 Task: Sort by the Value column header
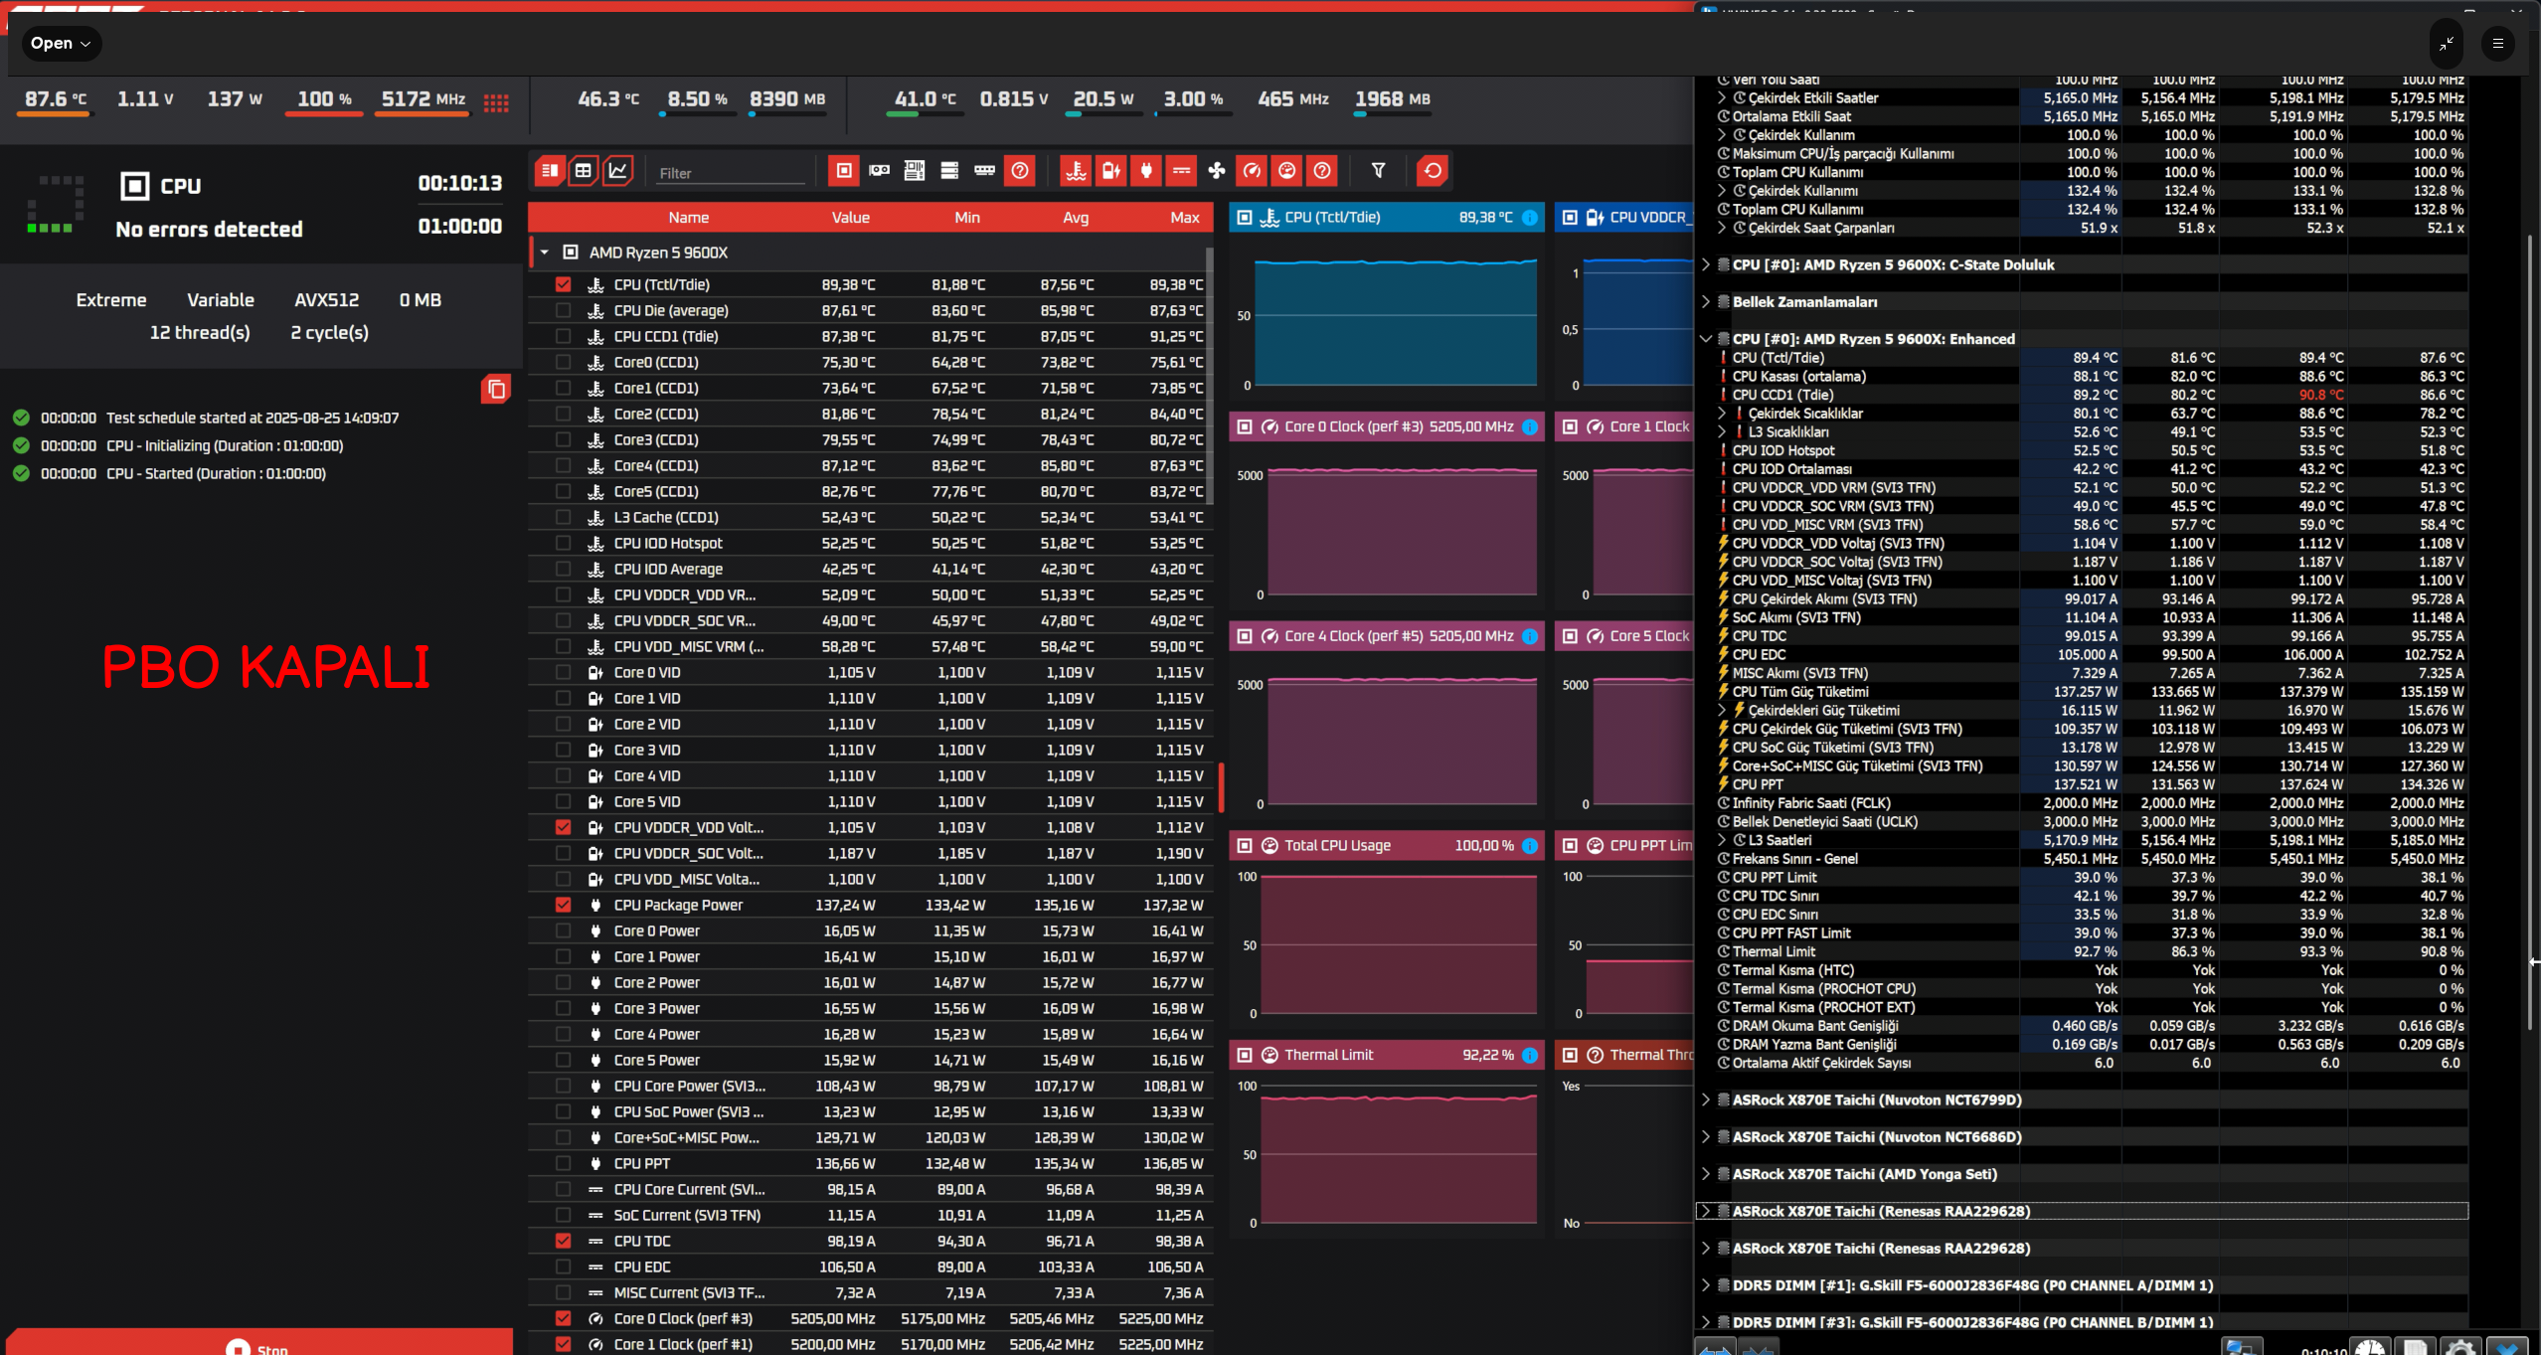[x=851, y=218]
